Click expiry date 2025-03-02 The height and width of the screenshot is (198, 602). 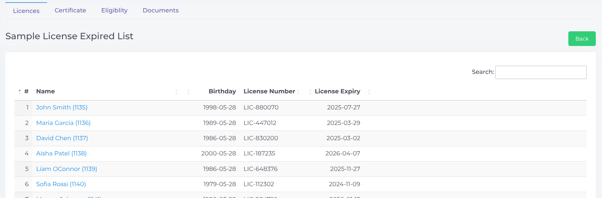click(x=343, y=138)
